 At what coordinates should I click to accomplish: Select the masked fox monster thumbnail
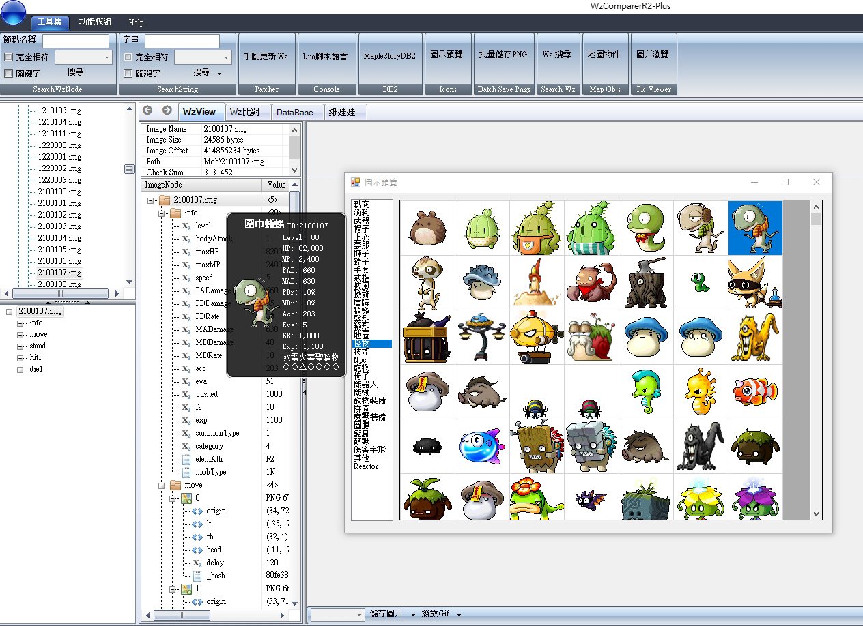(755, 282)
